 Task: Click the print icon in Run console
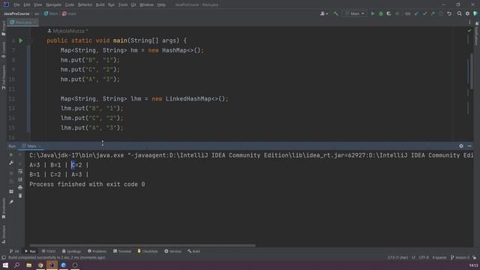(x=20, y=187)
